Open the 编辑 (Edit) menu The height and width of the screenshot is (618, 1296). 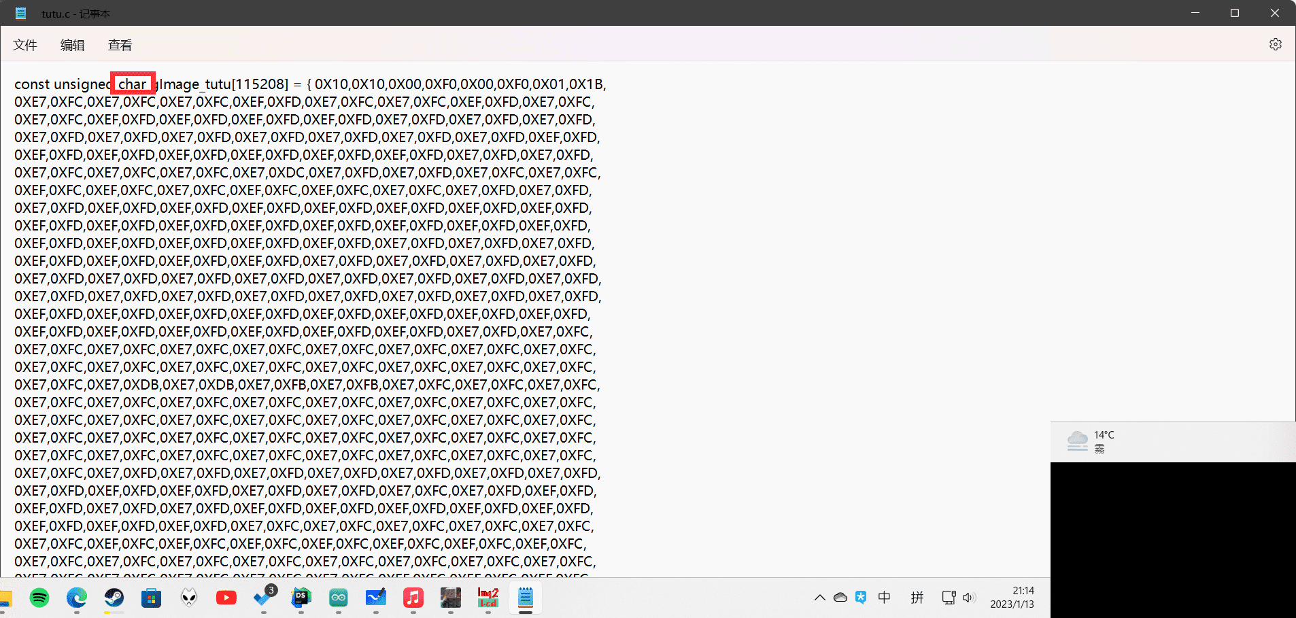tap(73, 45)
